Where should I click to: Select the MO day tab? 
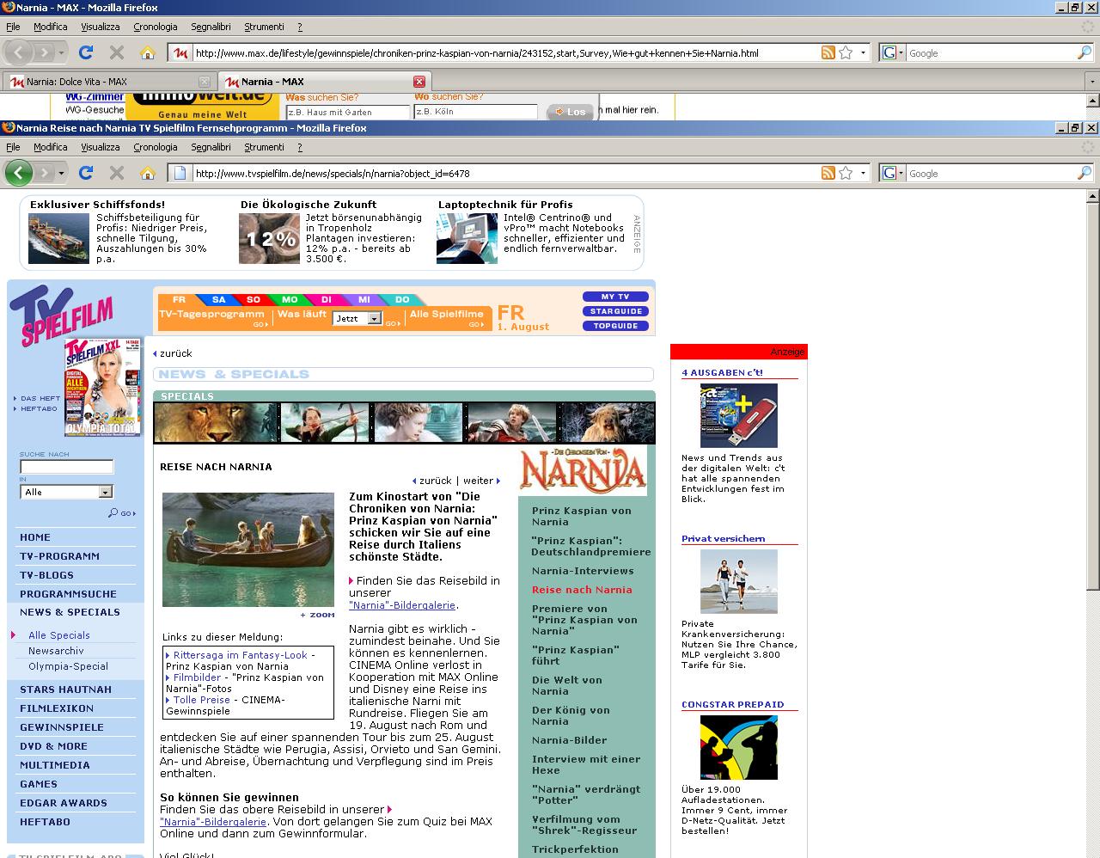290,300
